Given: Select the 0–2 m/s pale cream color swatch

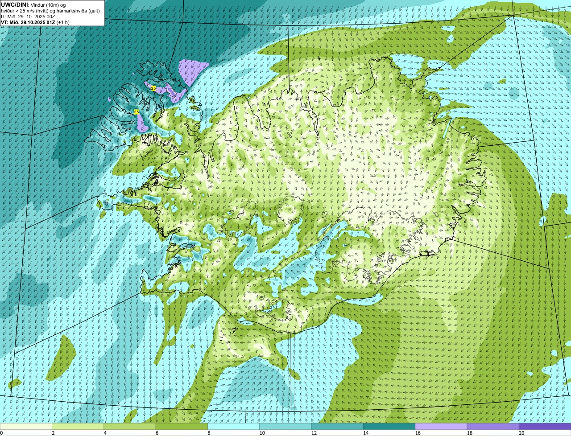Looking at the screenshot, I should 26,426.
